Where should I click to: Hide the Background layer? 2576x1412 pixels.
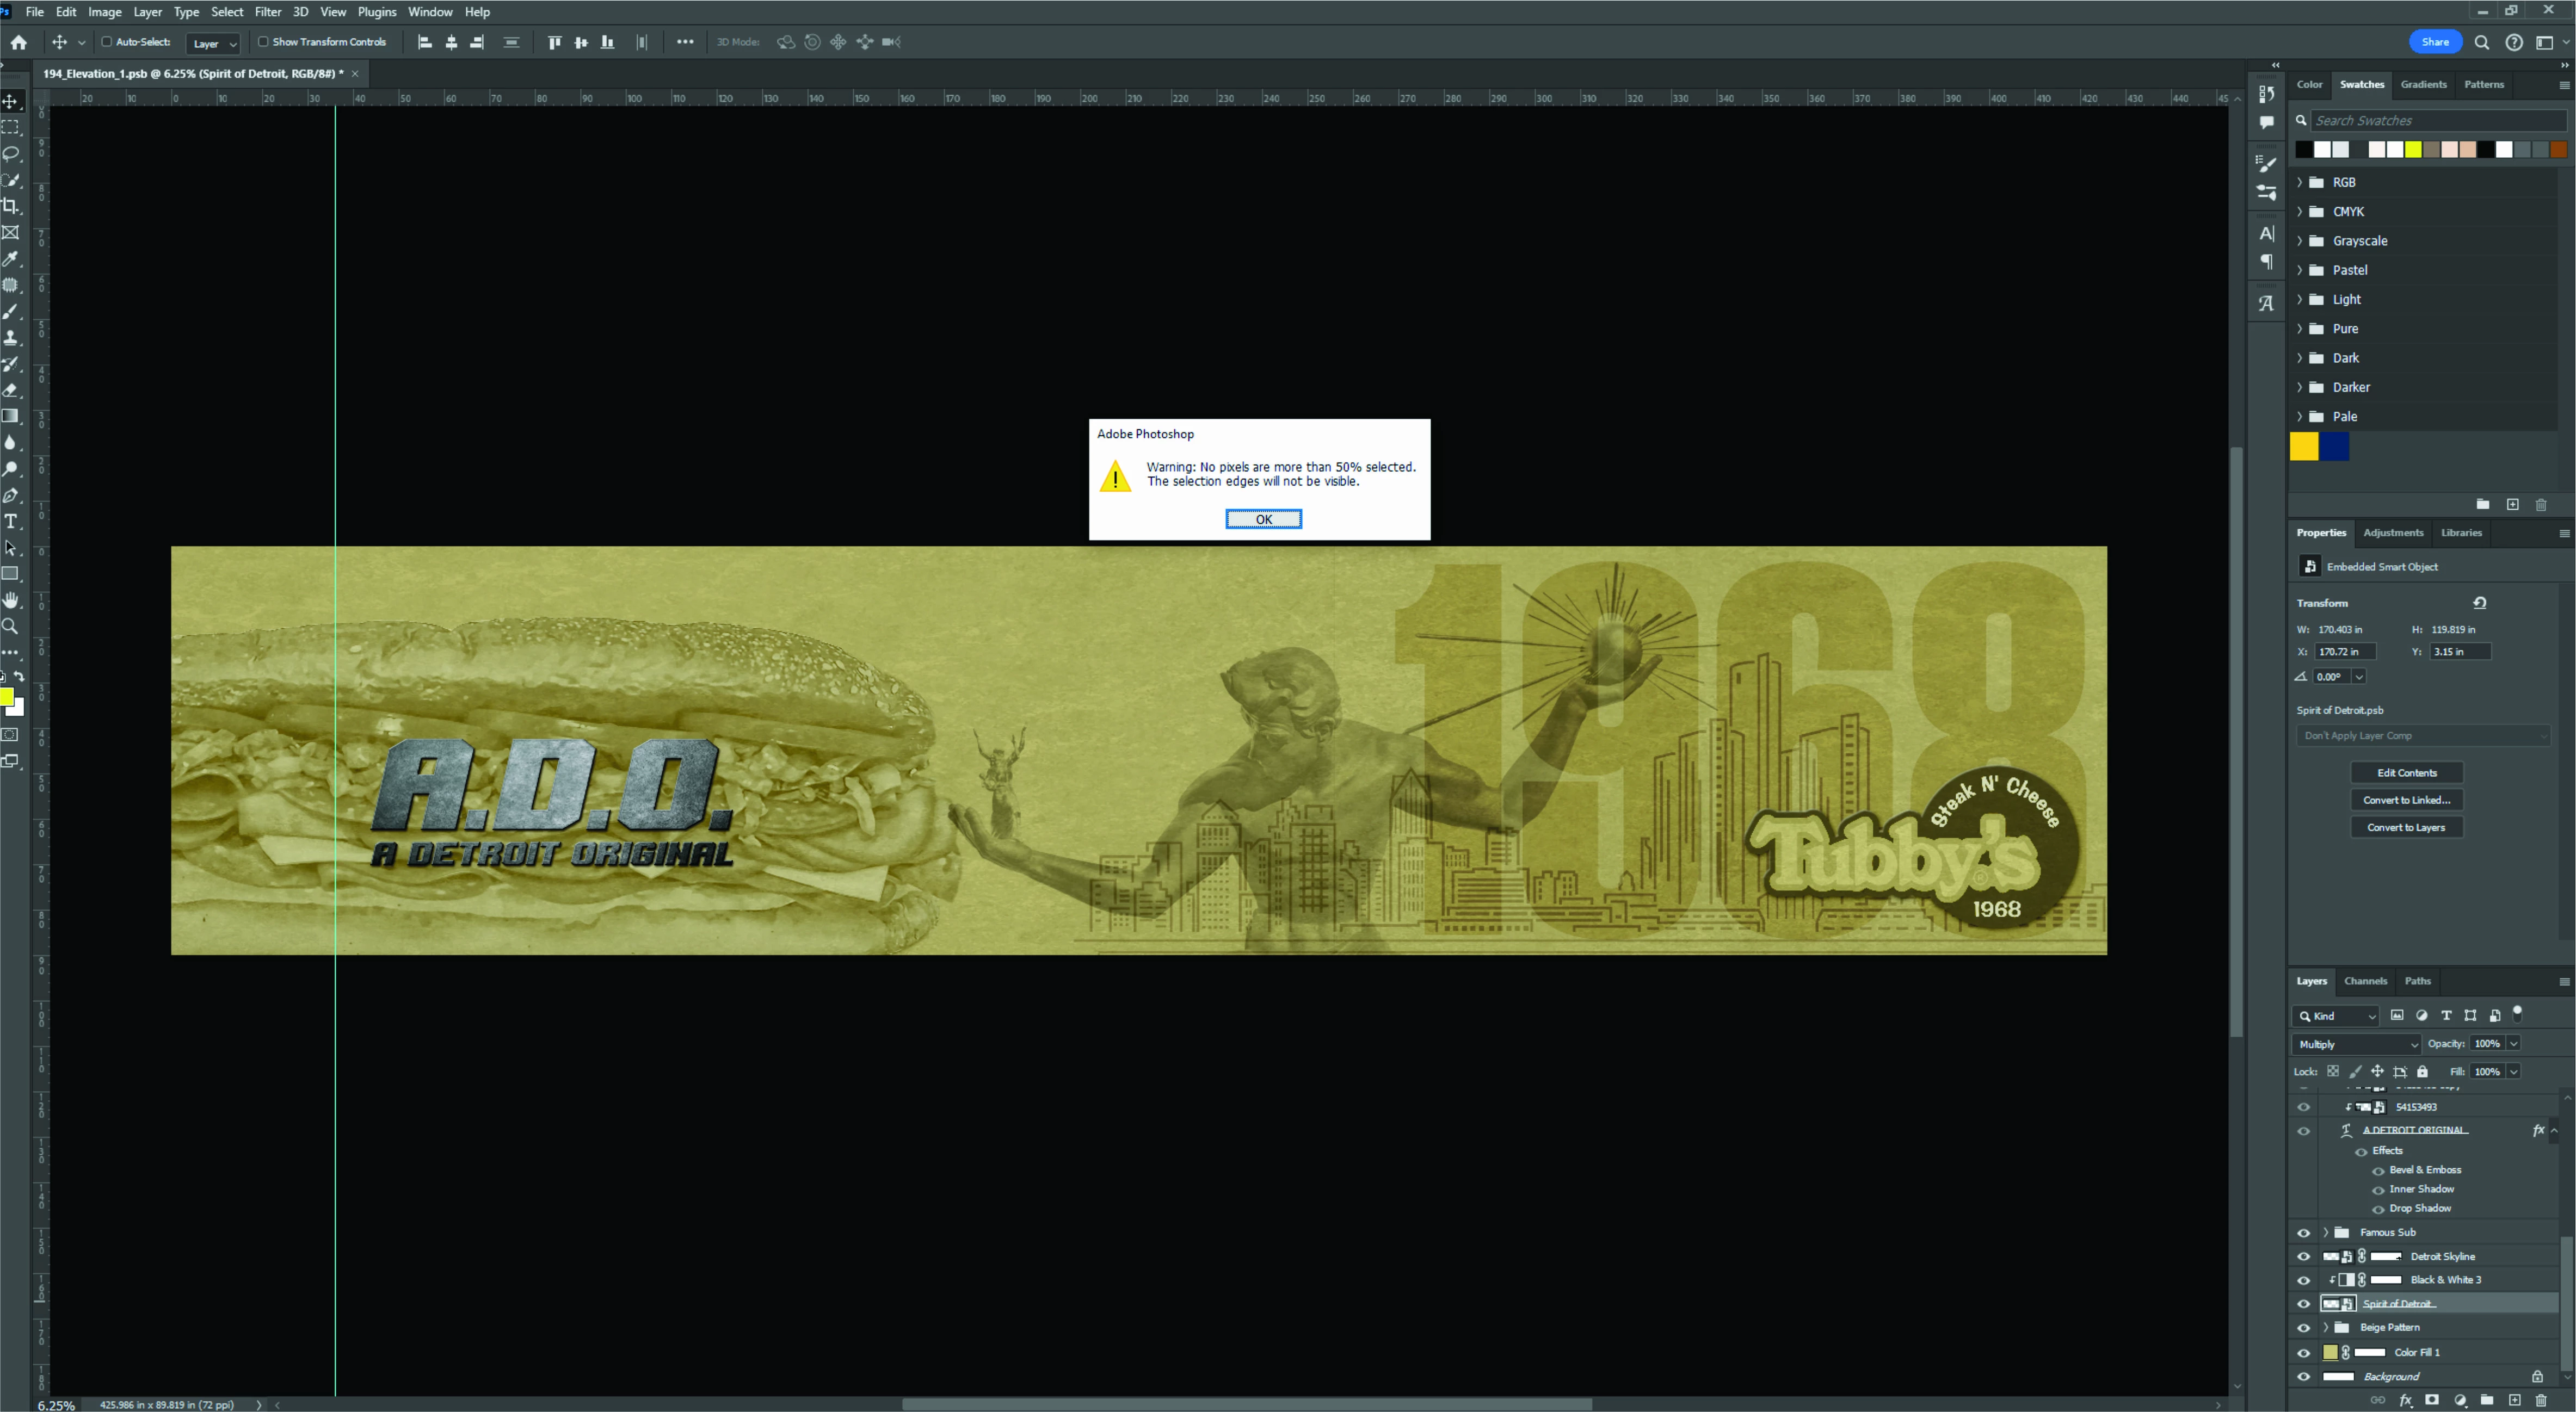pyautogui.click(x=2303, y=1376)
